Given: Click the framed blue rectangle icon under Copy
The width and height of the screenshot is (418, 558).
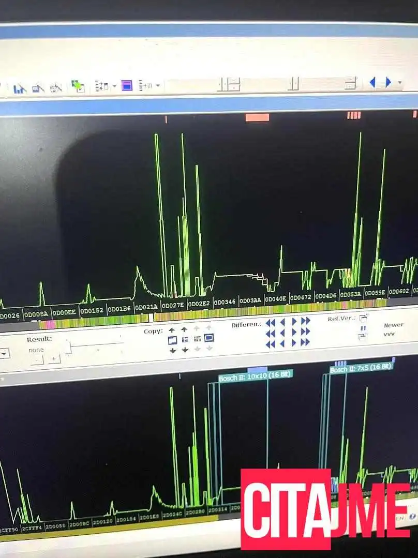Looking at the screenshot, I should click(209, 338).
